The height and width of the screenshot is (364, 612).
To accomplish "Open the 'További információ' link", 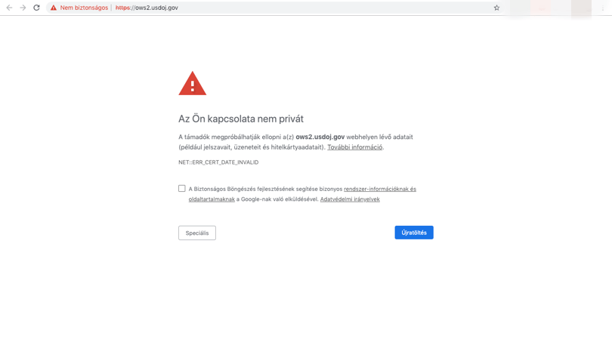I will click(355, 147).
